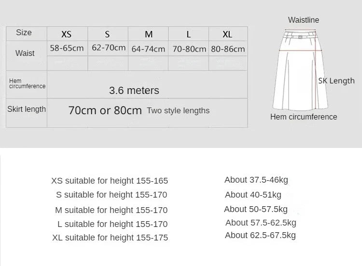Click the 58-65cm waist cell
The image size is (362, 266).
pyautogui.click(x=67, y=48)
